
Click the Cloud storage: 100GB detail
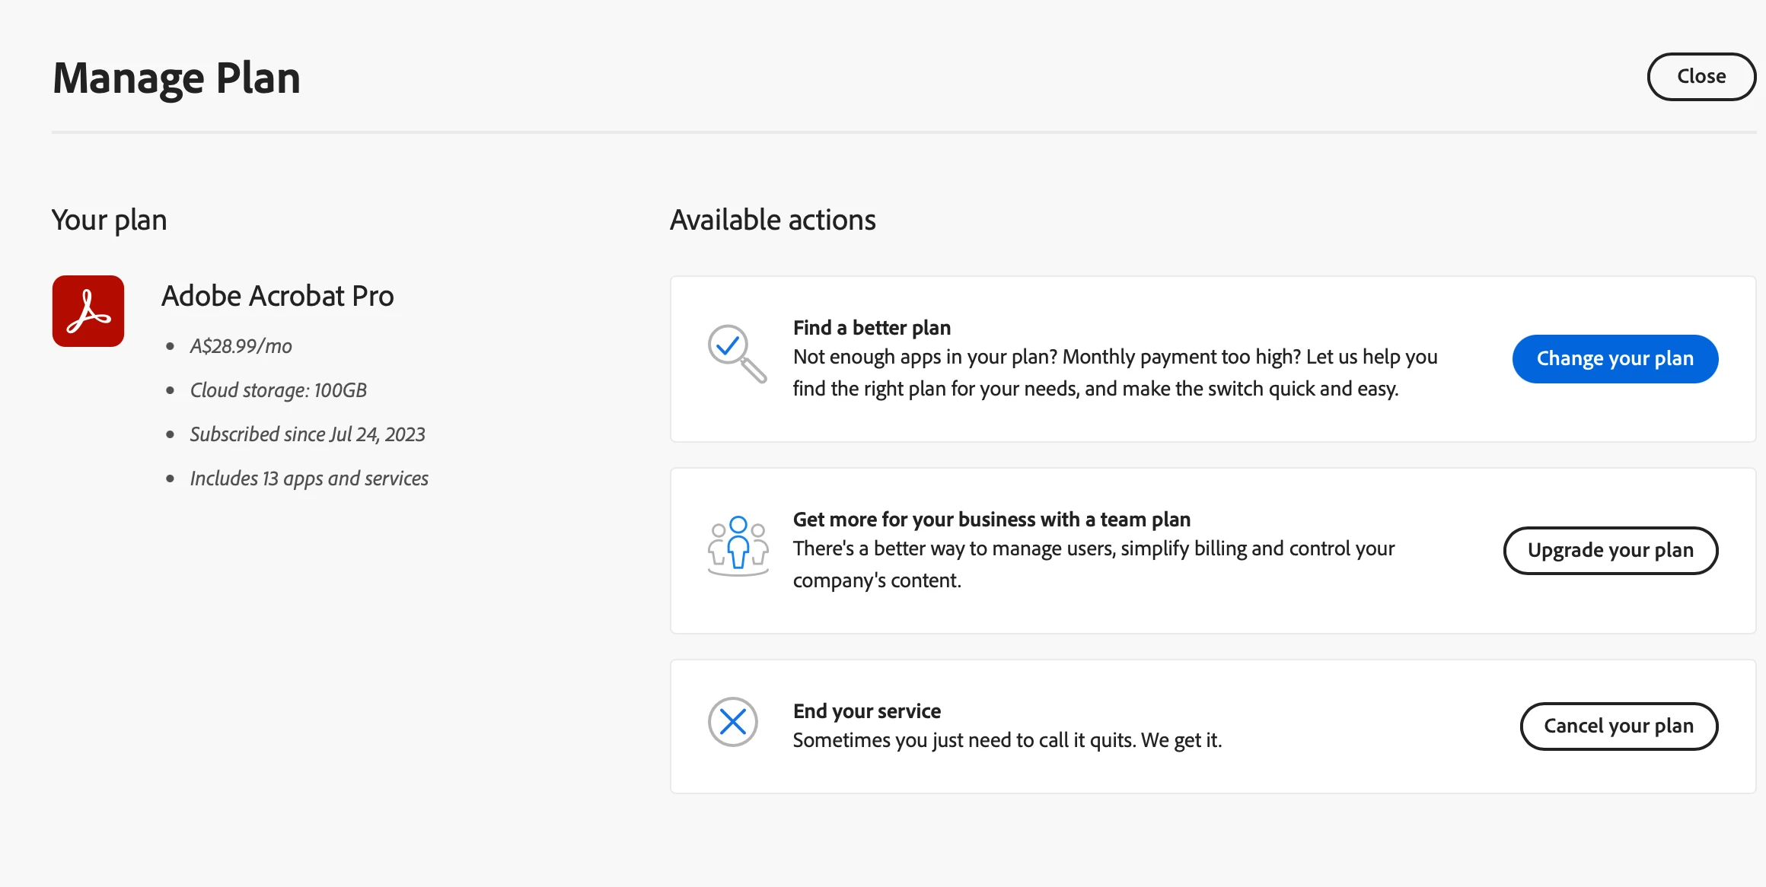[x=278, y=390]
